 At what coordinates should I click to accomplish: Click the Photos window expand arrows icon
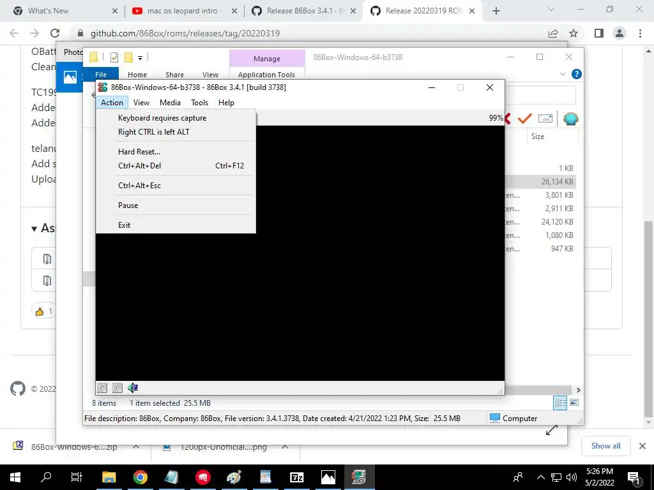tap(551, 430)
